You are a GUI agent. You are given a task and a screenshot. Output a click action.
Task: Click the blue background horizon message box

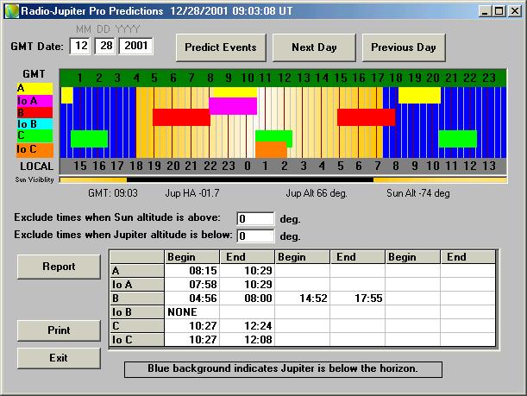(x=283, y=369)
